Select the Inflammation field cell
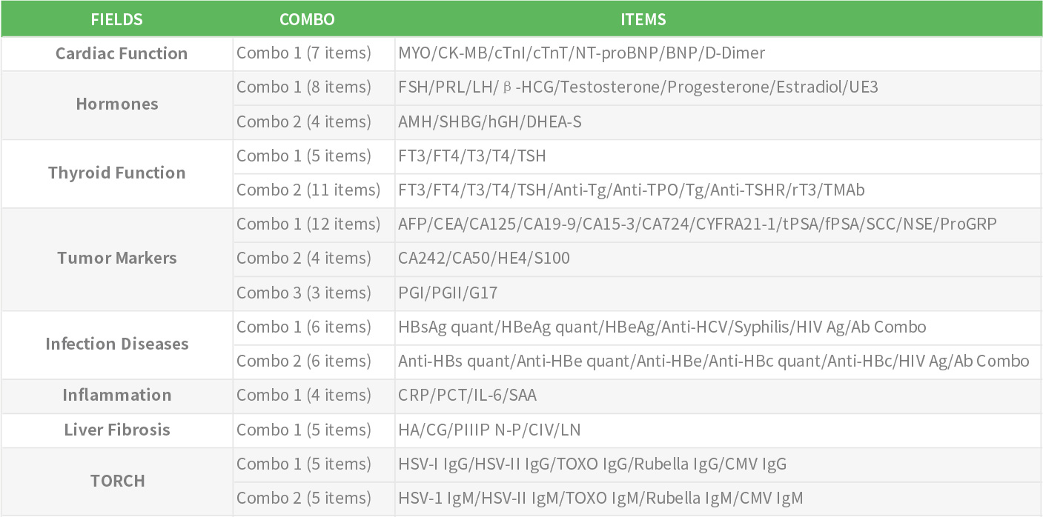The height and width of the screenshot is (517, 1043). click(117, 395)
